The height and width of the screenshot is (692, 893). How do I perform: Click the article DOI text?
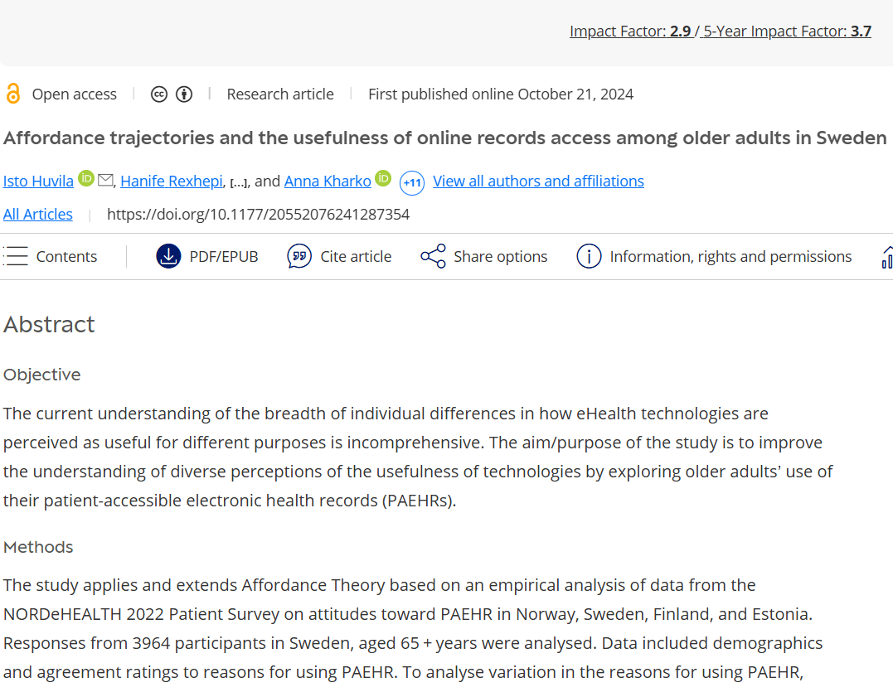[258, 215]
